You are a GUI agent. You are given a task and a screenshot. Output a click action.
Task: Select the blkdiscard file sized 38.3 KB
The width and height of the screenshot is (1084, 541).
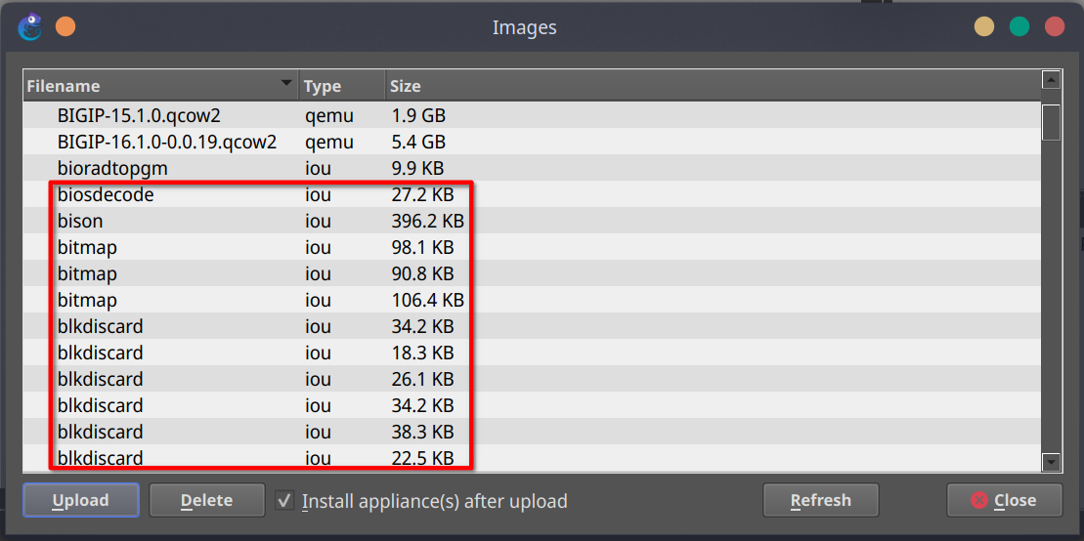532,432
